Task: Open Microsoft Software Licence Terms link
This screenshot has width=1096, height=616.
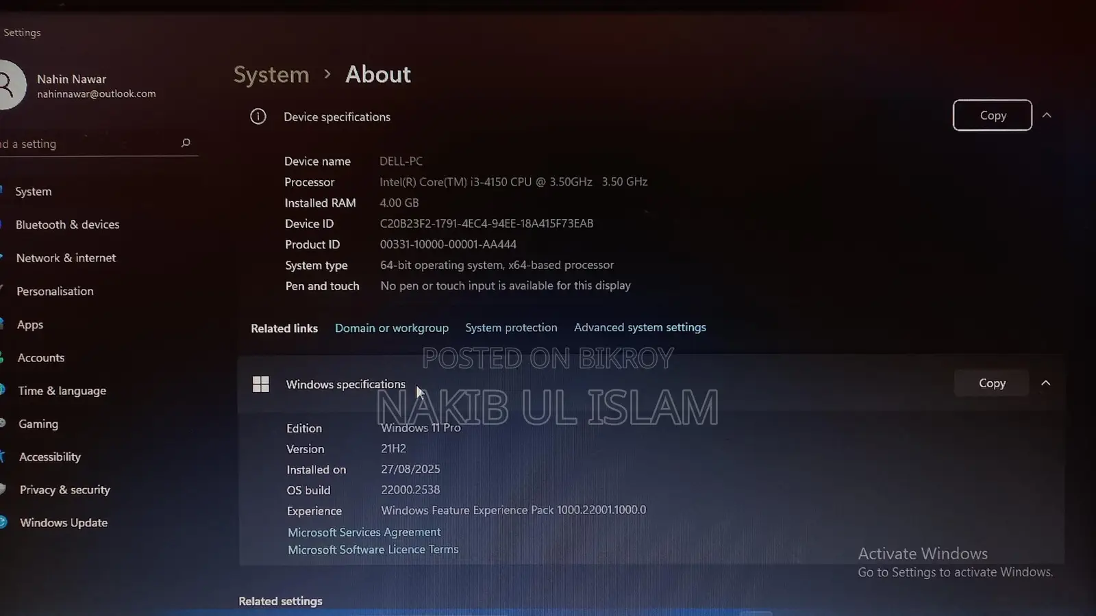Action: point(373,549)
